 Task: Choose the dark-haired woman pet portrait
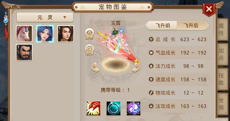(x=65, y=34)
